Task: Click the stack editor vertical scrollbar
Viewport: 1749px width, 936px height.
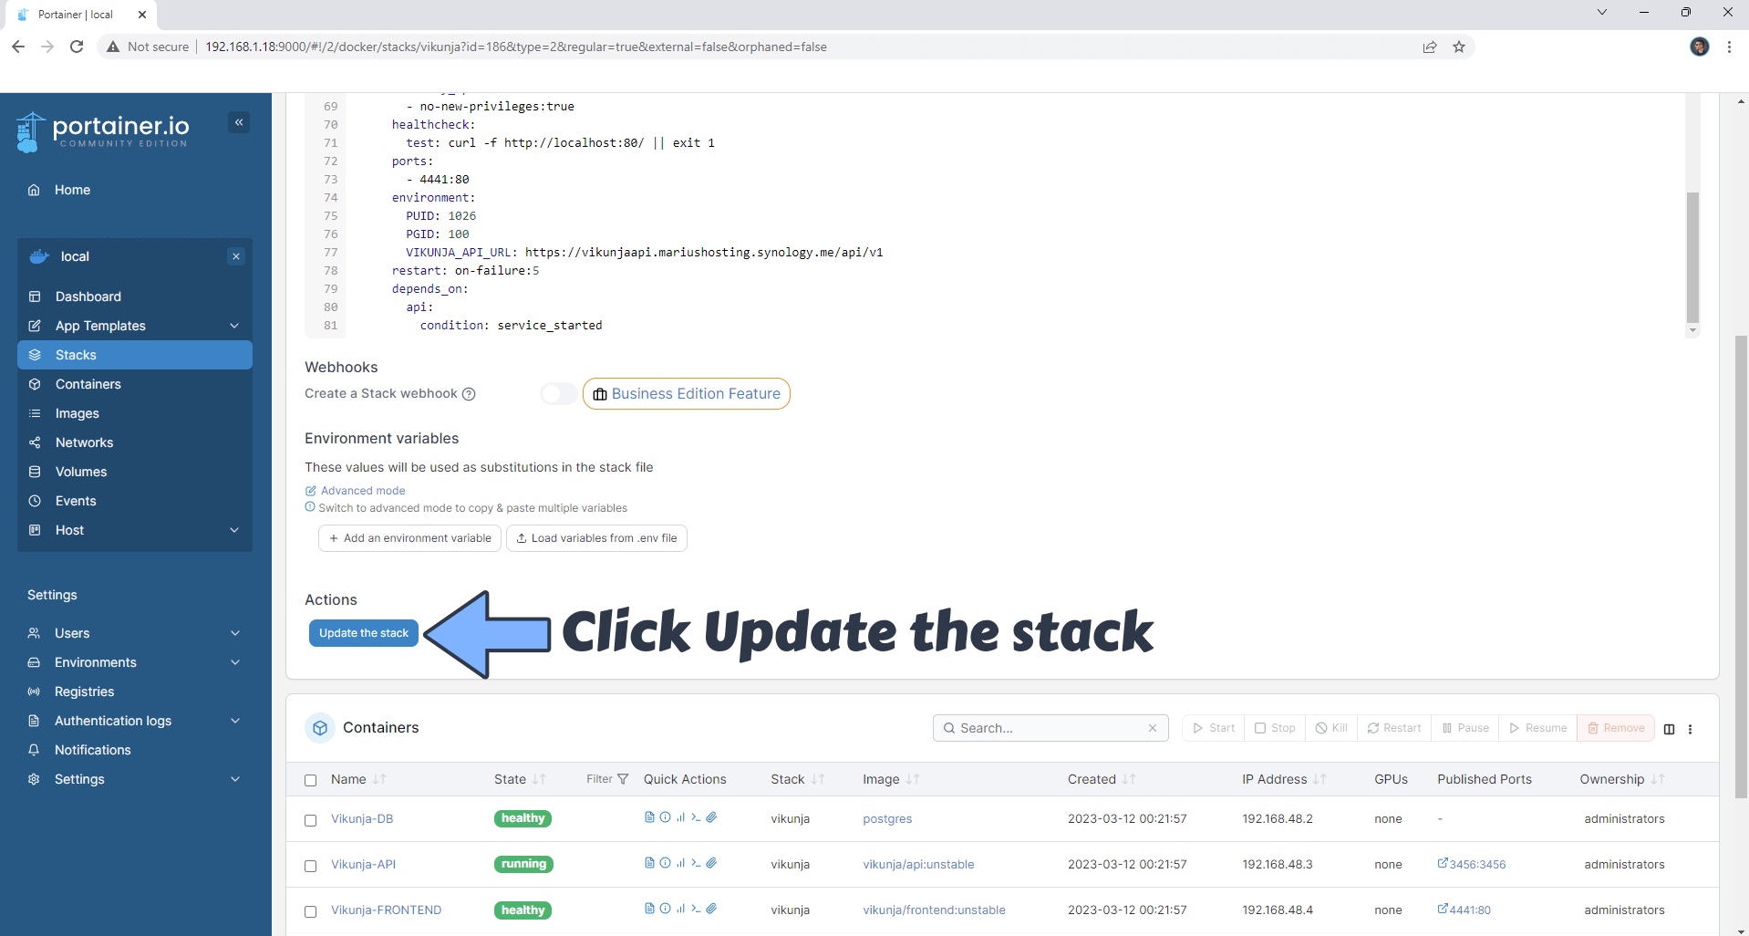Action: tap(1692, 257)
